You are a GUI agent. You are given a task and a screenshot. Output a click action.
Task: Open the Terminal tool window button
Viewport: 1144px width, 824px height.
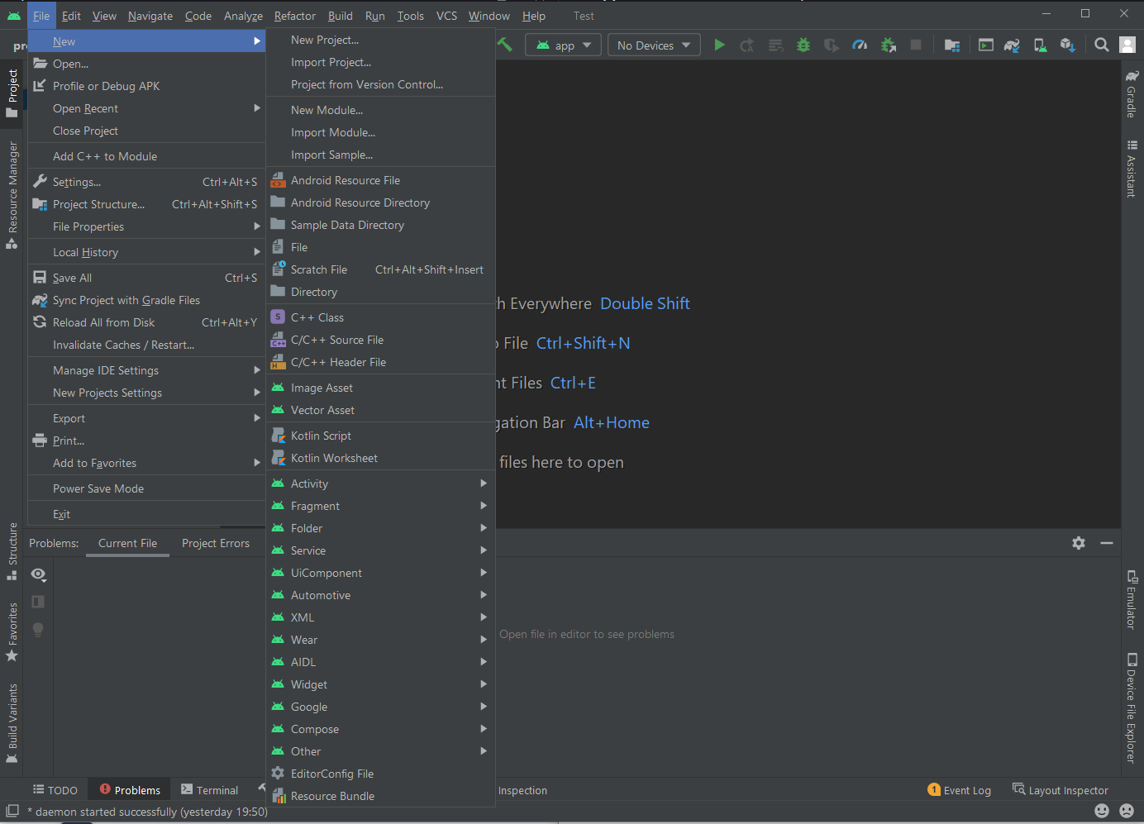tap(210, 790)
